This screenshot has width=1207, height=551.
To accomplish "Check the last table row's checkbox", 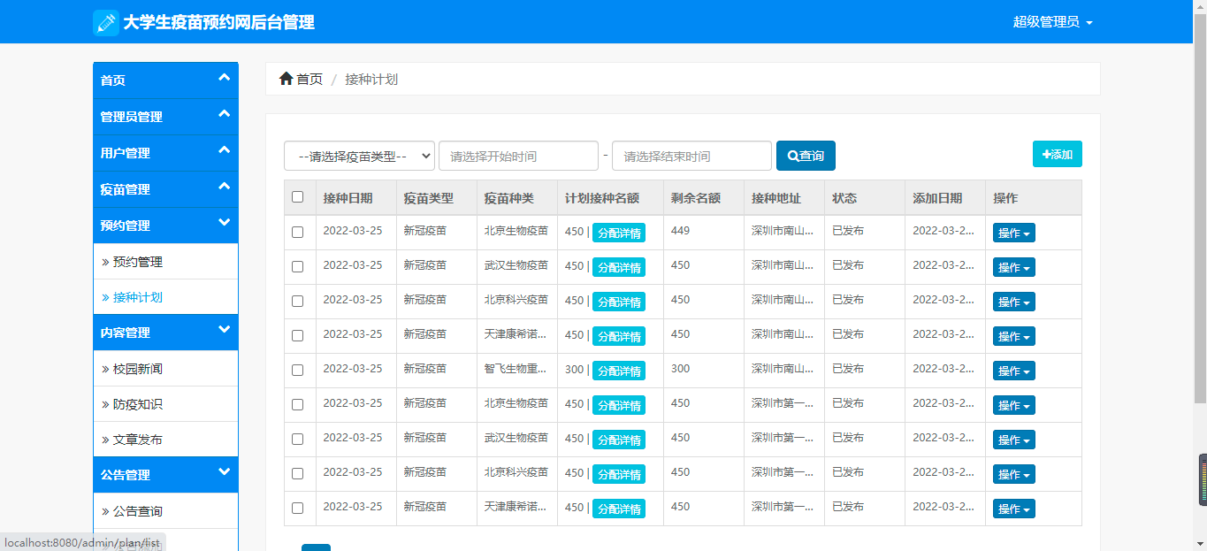I will click(x=297, y=508).
